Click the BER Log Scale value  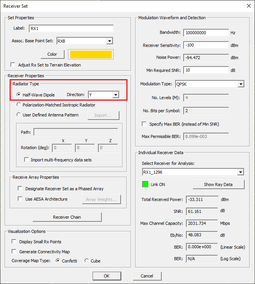pyautogui.click(x=202, y=259)
